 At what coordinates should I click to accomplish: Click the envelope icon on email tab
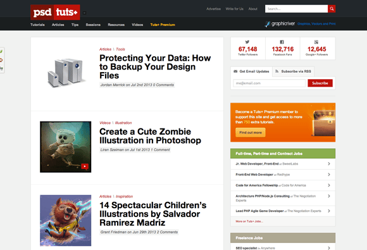tap(235, 72)
